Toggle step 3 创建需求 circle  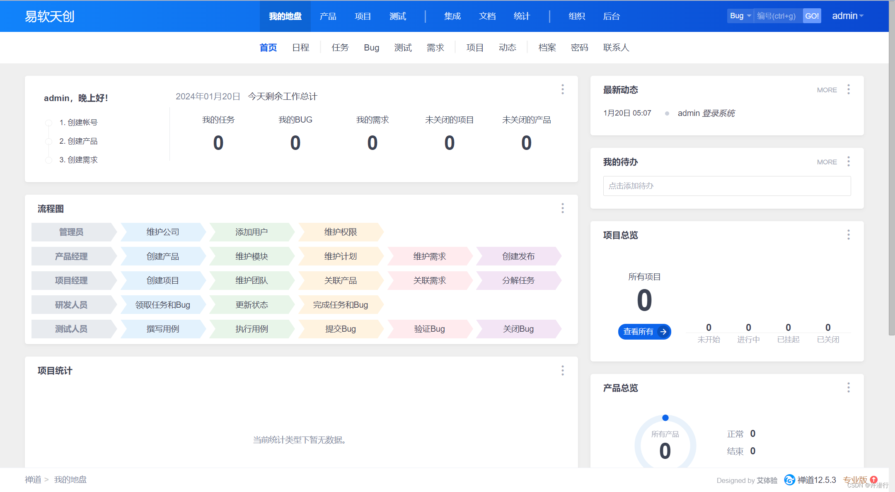coord(48,160)
